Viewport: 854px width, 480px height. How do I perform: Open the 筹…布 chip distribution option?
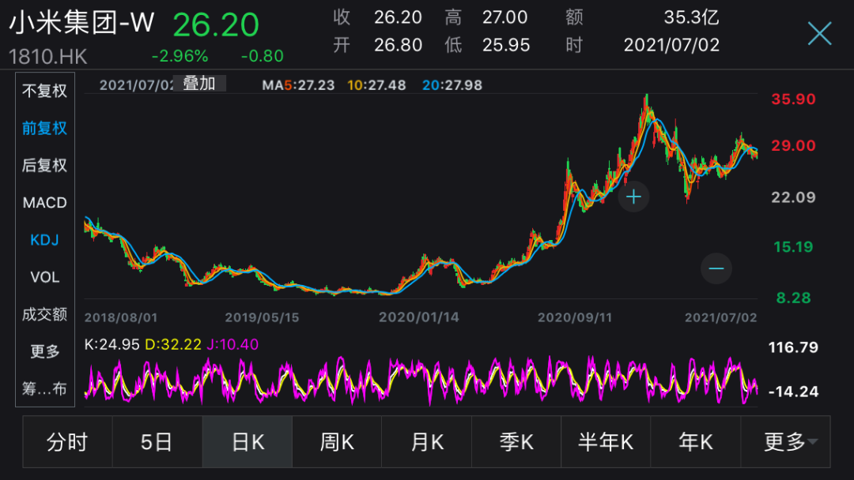[44, 388]
